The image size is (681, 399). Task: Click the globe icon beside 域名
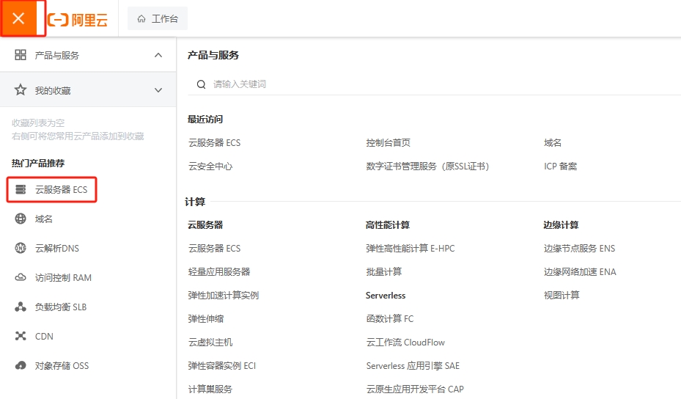pos(21,219)
